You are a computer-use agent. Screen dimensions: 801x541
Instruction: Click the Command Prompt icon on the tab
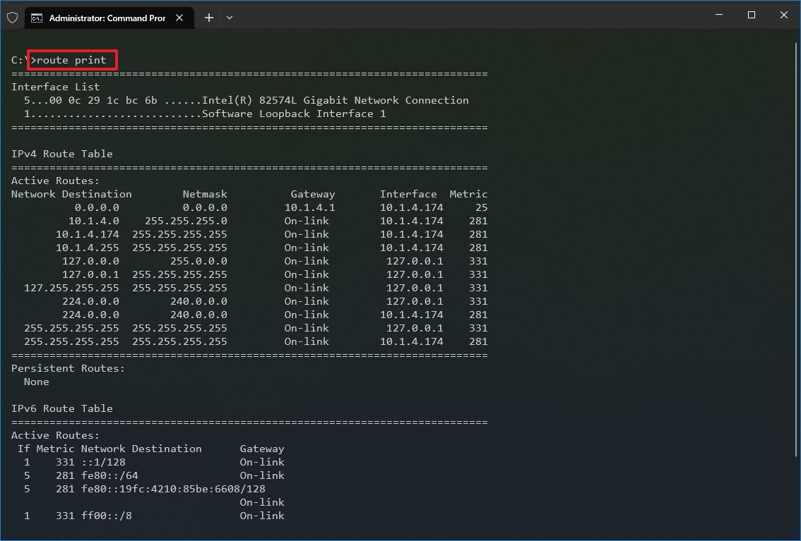(x=37, y=18)
